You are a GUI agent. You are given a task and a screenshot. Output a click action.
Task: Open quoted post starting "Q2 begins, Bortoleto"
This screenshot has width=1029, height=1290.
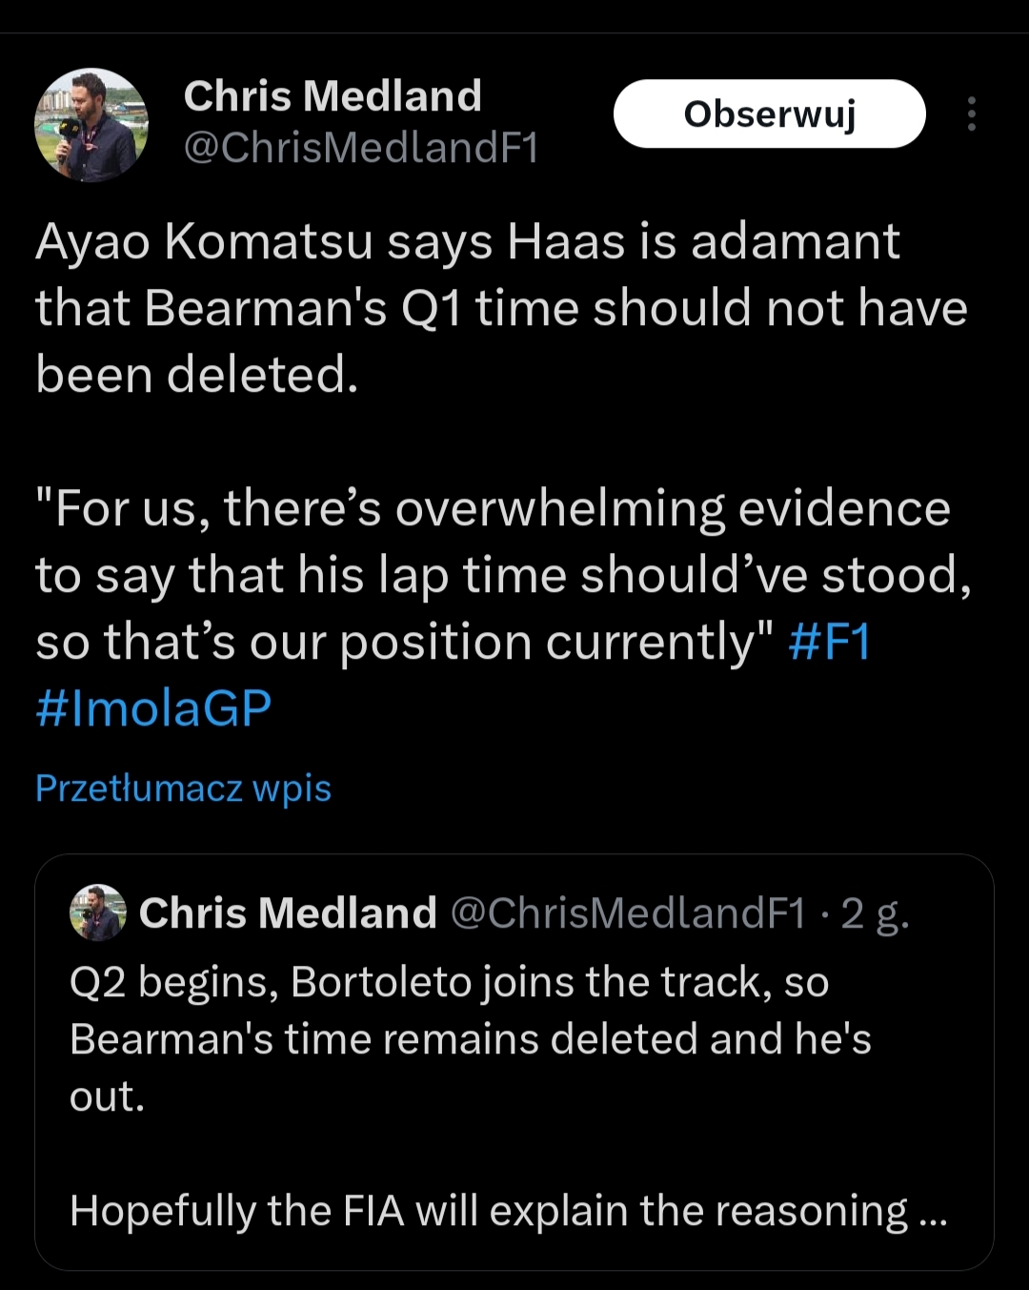click(449, 982)
